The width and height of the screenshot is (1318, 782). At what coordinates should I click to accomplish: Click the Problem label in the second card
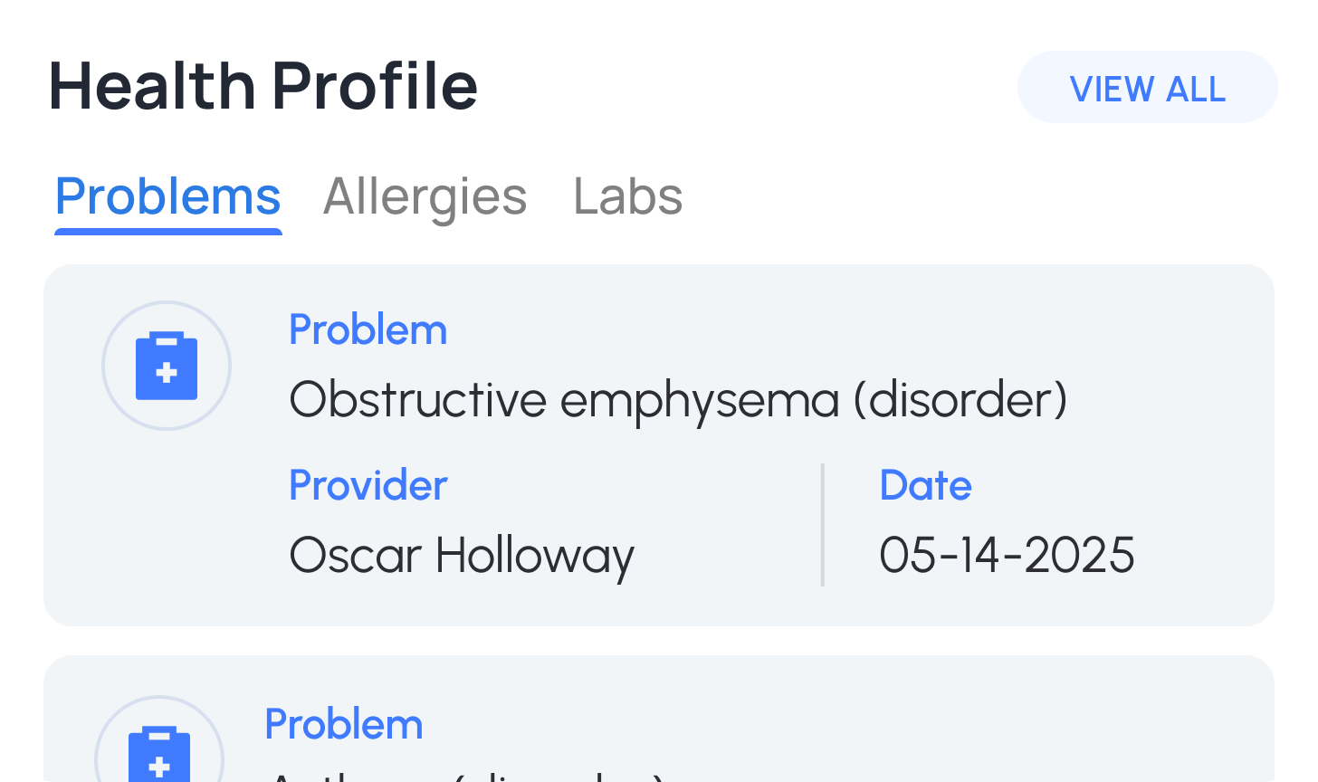pyautogui.click(x=343, y=725)
